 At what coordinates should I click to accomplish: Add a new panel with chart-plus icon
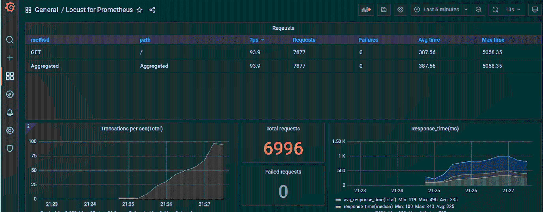(x=366, y=10)
